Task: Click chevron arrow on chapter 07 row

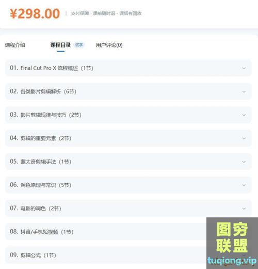Action: click(244, 209)
